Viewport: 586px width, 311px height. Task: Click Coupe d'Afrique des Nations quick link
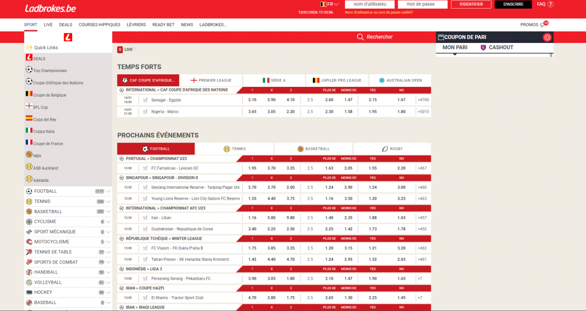click(x=58, y=83)
